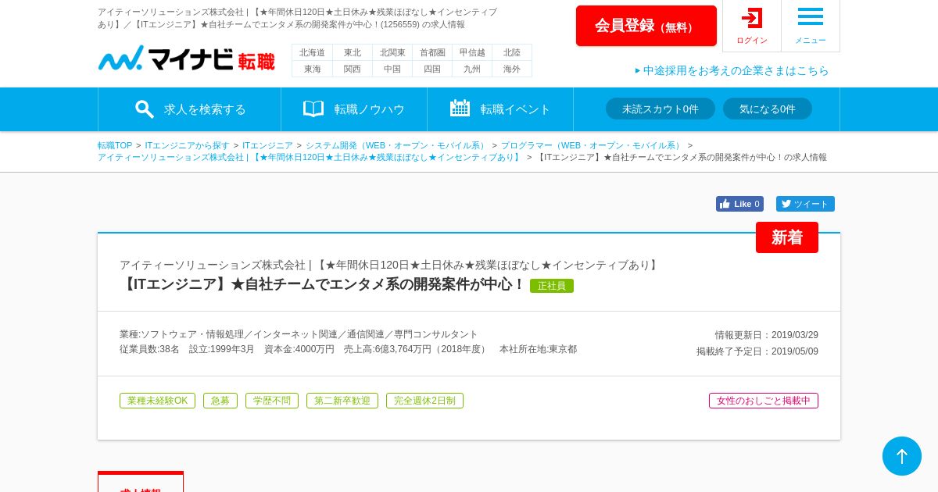Open 中途採用をお考えの企業さまはこちら link
This screenshot has width=938, height=492.
[732, 70]
